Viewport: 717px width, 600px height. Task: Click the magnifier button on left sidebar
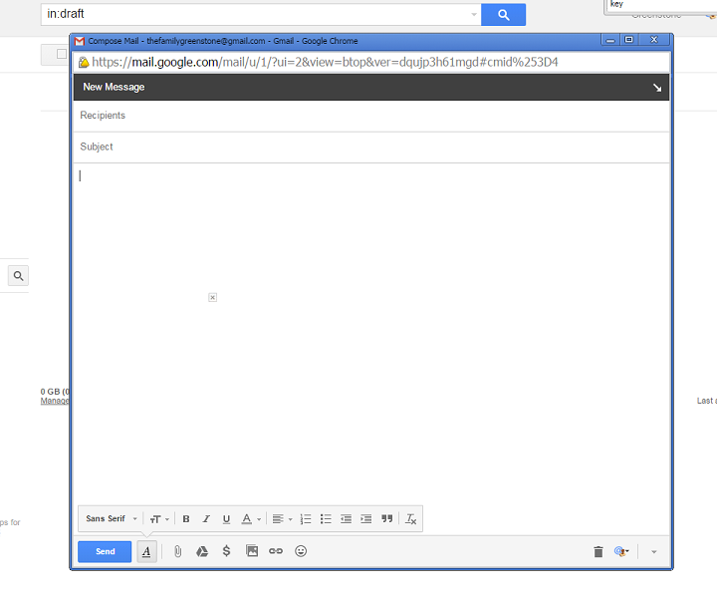[18, 275]
